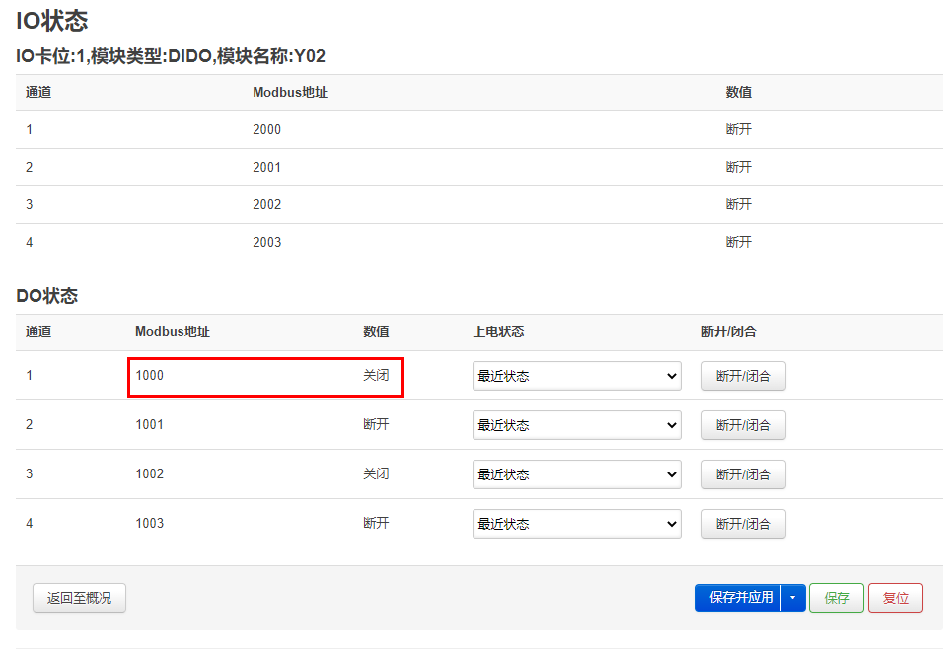Click the IO卡位 module info heading
This screenshot has height=653, width=947.
pyautogui.click(x=171, y=56)
